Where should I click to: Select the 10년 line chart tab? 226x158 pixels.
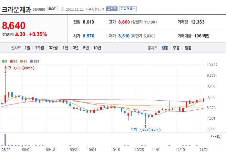(97, 48)
